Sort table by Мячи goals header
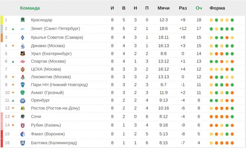 (164, 8)
